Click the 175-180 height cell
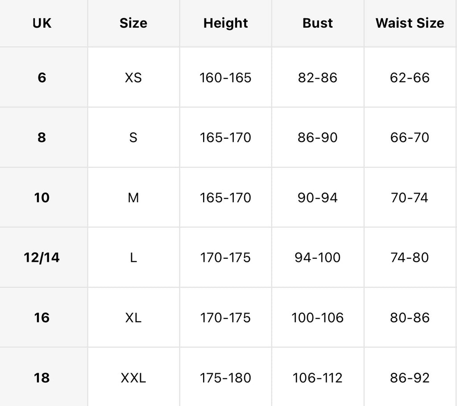This screenshot has width=457, height=406. [x=225, y=378]
